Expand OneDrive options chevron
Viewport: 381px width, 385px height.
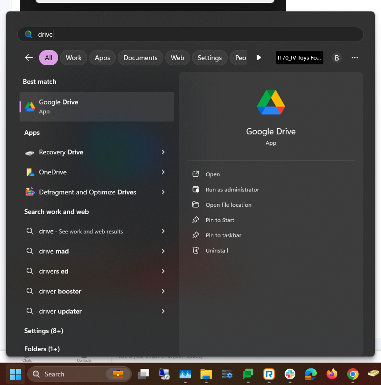tap(163, 172)
